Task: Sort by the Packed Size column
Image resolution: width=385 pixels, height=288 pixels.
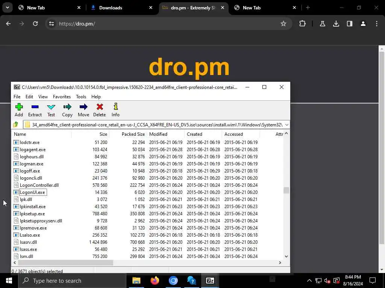Action: click(x=128, y=134)
